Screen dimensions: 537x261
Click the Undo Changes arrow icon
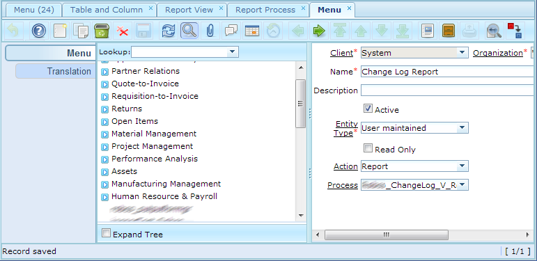click(13, 31)
